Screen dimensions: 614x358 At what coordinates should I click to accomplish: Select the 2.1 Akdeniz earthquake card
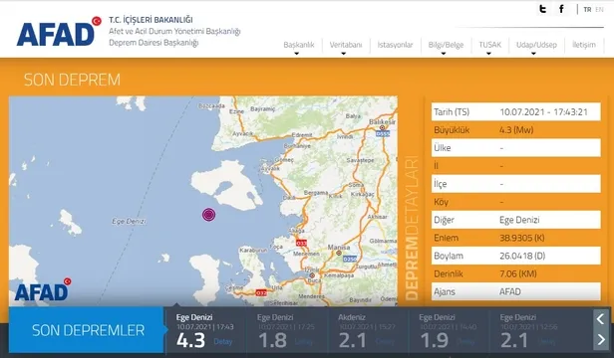pos(367,330)
